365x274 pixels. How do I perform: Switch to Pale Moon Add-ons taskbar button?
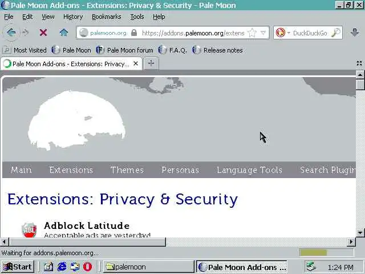[x=242, y=267]
